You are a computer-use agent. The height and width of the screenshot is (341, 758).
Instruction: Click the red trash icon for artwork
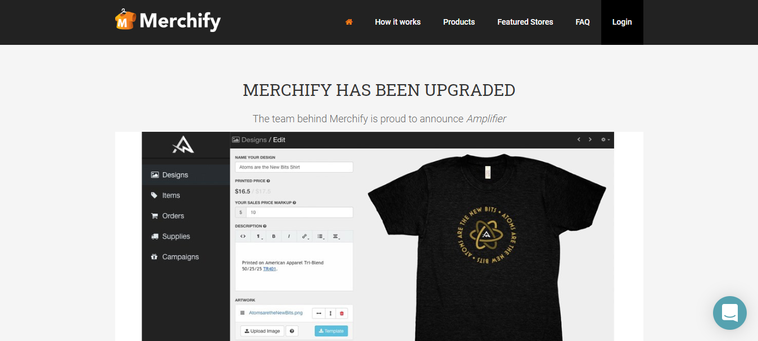[x=342, y=313]
